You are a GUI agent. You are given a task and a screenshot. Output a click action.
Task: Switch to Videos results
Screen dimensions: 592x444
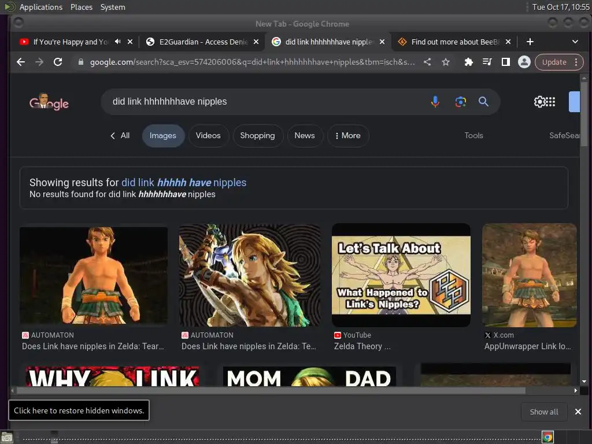[208, 135]
